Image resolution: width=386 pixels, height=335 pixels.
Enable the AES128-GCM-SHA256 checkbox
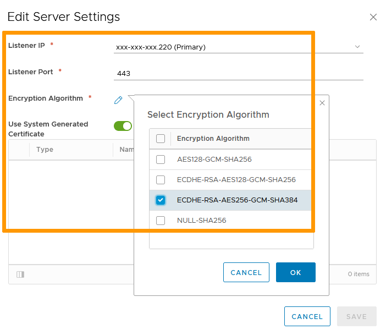click(x=161, y=160)
